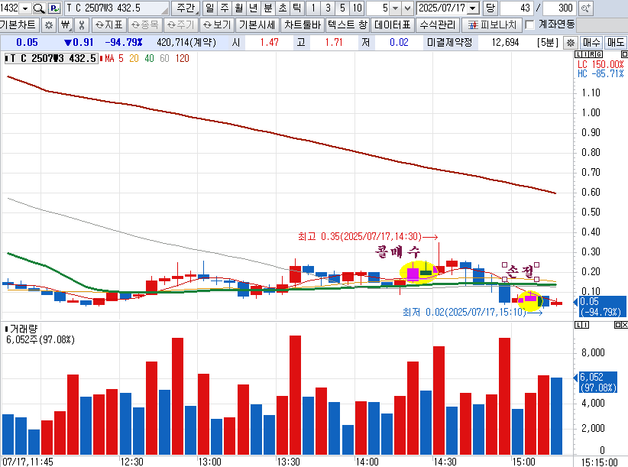628x467 pixels.
Task: Click the zoom-plus icon after 300
Action: pyautogui.click(x=585, y=8)
